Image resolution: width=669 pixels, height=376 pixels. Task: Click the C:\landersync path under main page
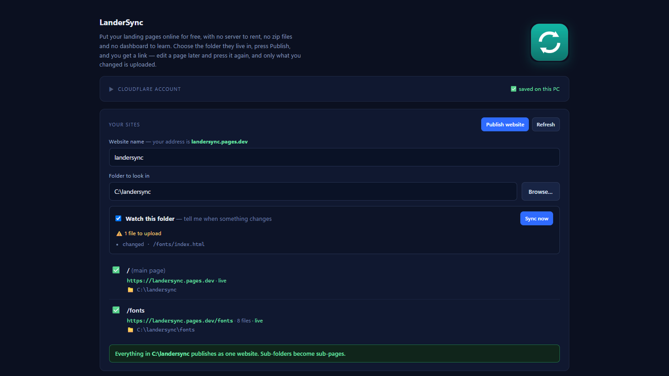coord(157,290)
